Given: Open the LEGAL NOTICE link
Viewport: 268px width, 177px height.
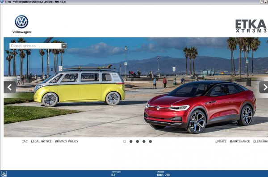Looking at the screenshot, I should coord(41,141).
